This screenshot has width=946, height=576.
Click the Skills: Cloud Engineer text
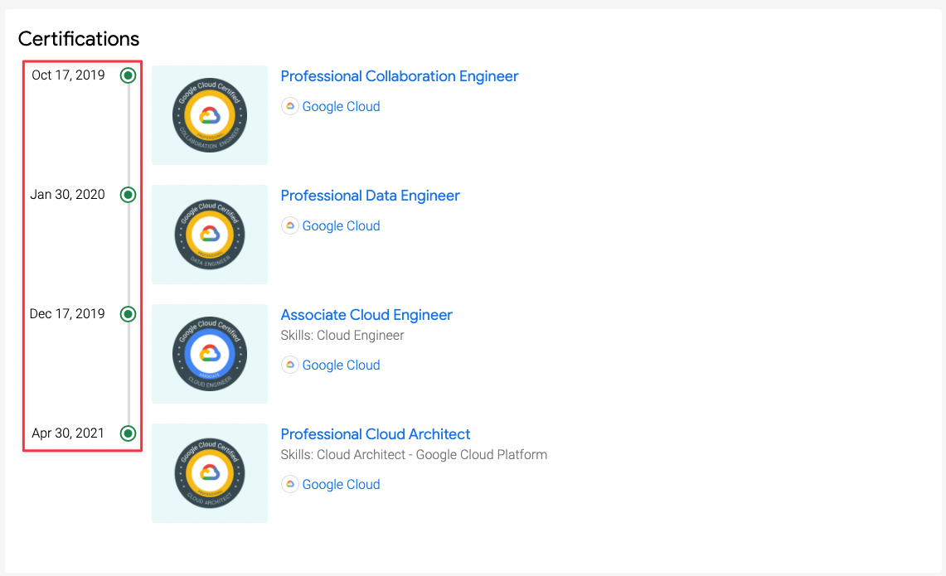342,336
